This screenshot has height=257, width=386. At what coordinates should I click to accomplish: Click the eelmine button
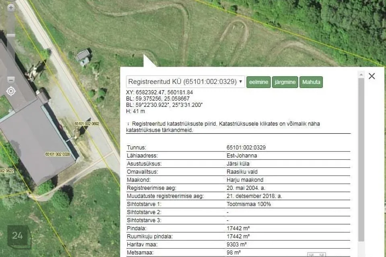coord(259,82)
